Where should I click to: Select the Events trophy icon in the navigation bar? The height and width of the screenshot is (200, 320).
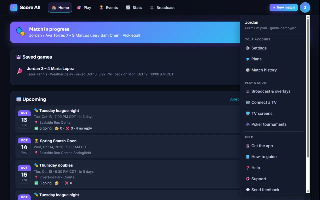101,7
